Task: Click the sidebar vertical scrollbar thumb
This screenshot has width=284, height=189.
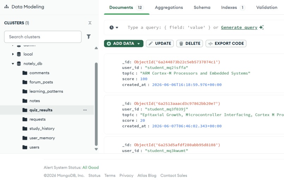Action: tap(96, 104)
